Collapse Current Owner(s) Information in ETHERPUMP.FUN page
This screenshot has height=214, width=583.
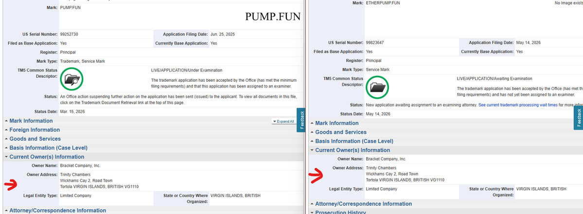tap(353, 150)
